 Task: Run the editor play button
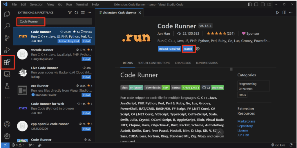tap(278, 13)
